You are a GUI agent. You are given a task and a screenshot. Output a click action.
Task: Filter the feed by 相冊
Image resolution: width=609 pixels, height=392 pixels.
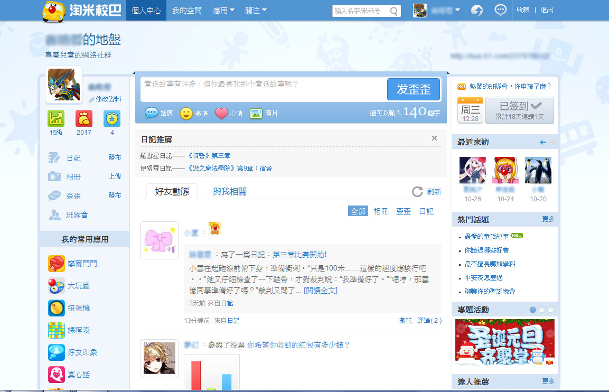tap(381, 211)
